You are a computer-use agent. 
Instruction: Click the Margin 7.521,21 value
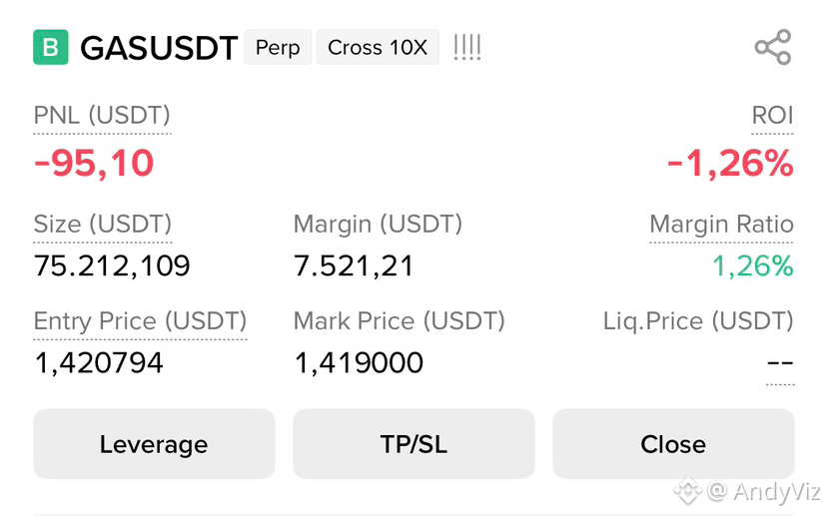click(x=354, y=265)
